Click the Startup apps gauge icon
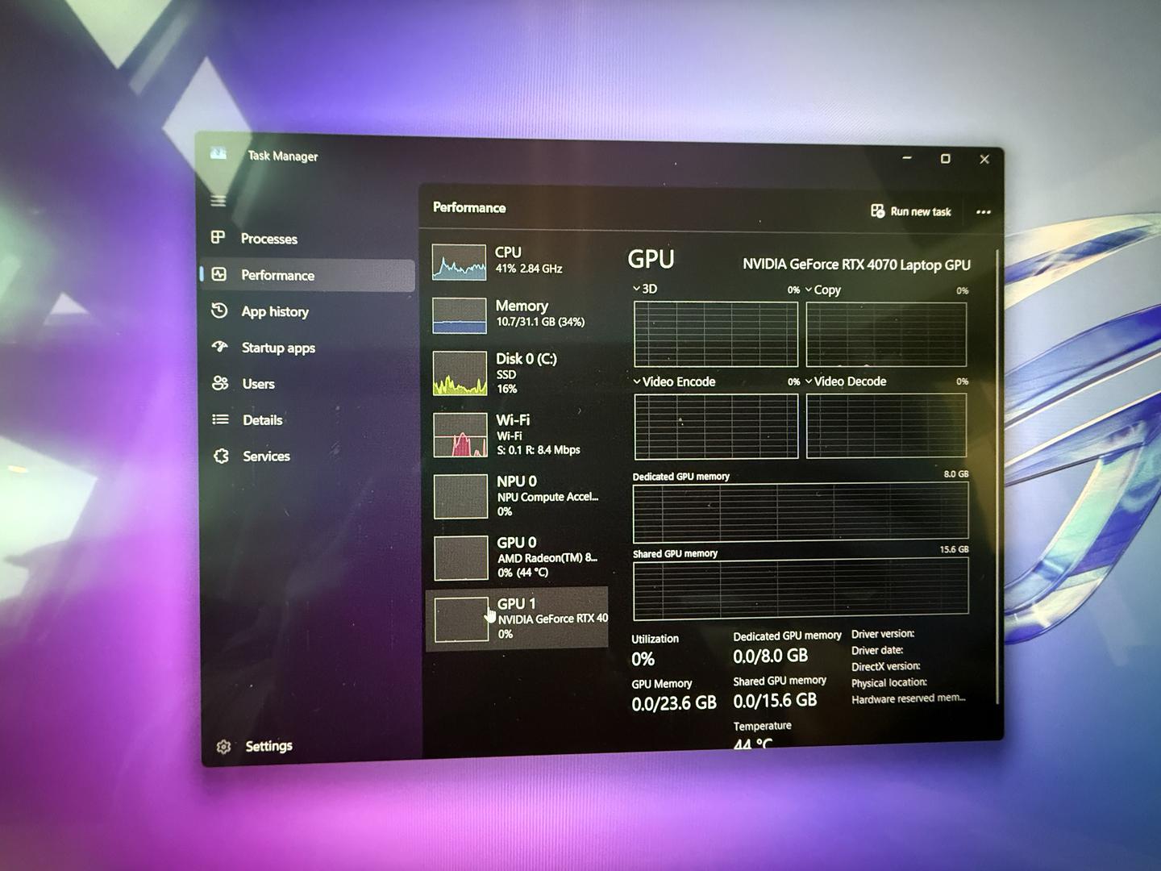 click(x=220, y=347)
